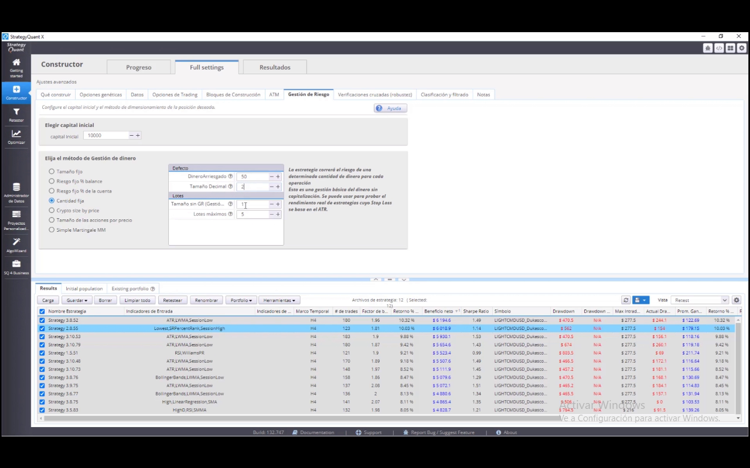Open the Herramientas dropdown menu
Image resolution: width=750 pixels, height=468 pixels.
point(278,300)
